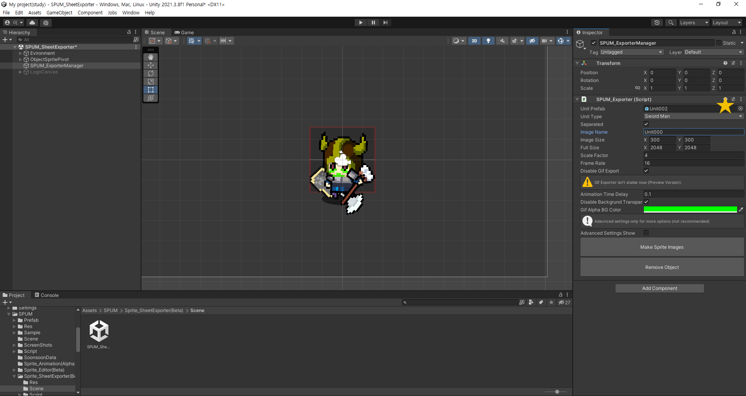Screen dimensions: 746x396
Task: Open the File menu
Action: click(6, 13)
